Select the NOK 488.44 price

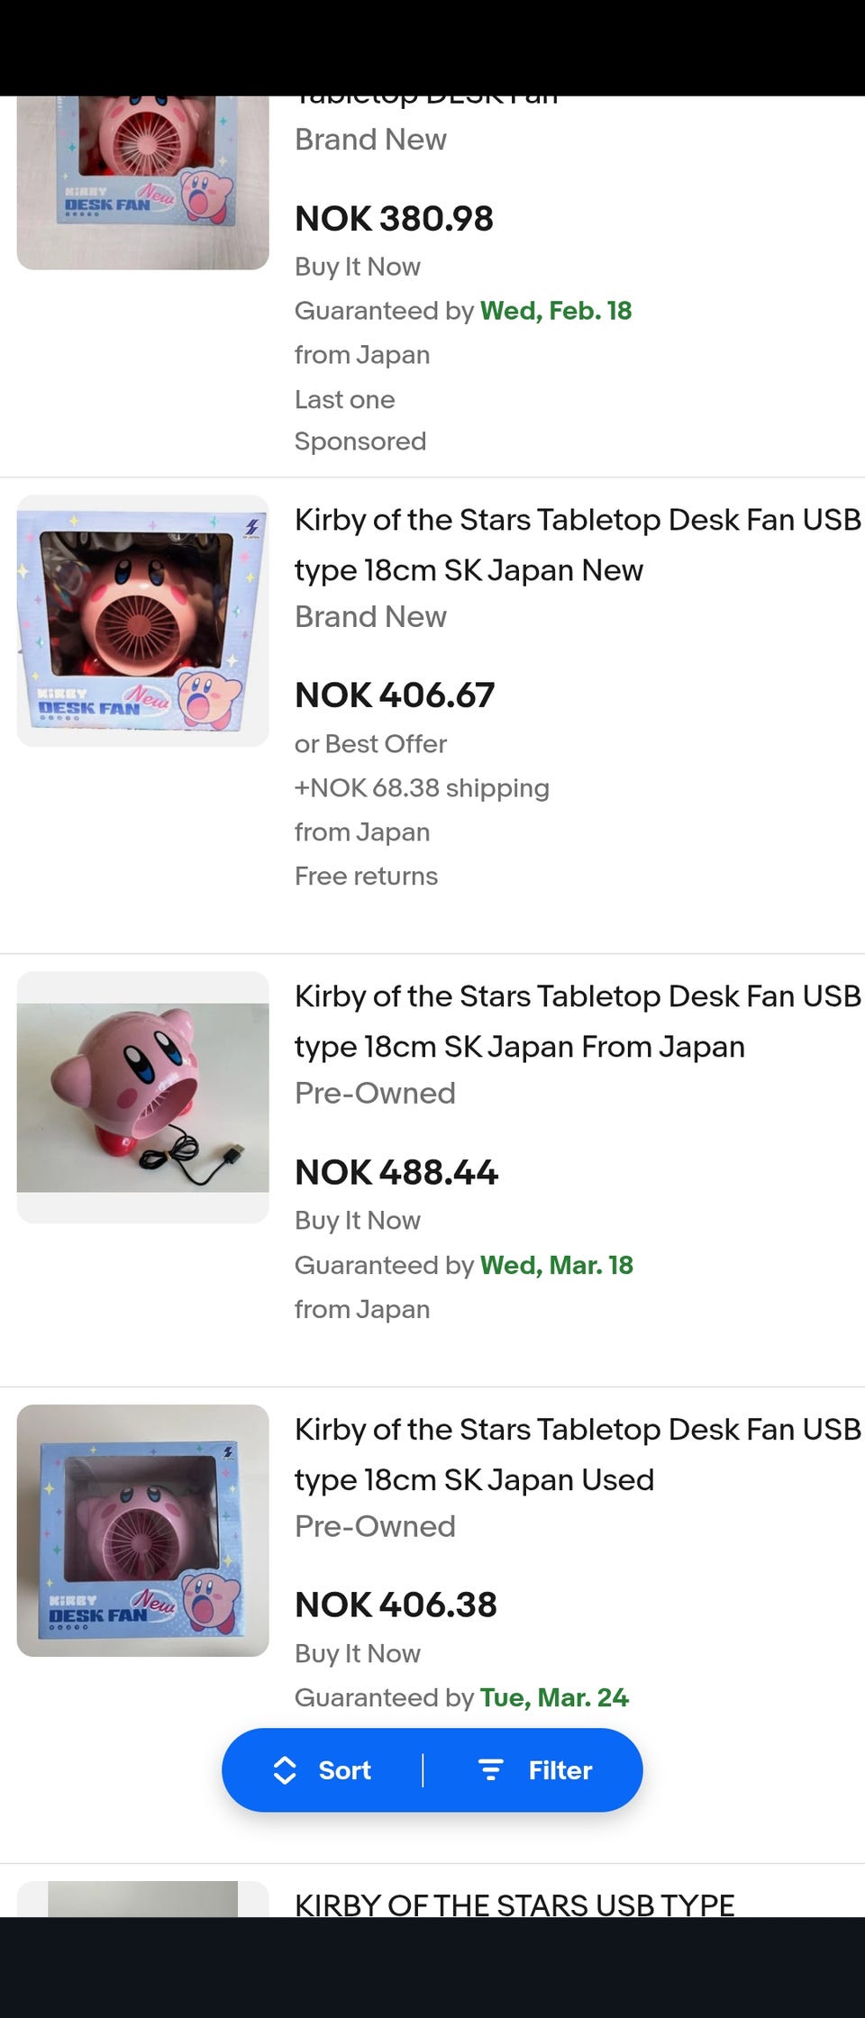396,1172
